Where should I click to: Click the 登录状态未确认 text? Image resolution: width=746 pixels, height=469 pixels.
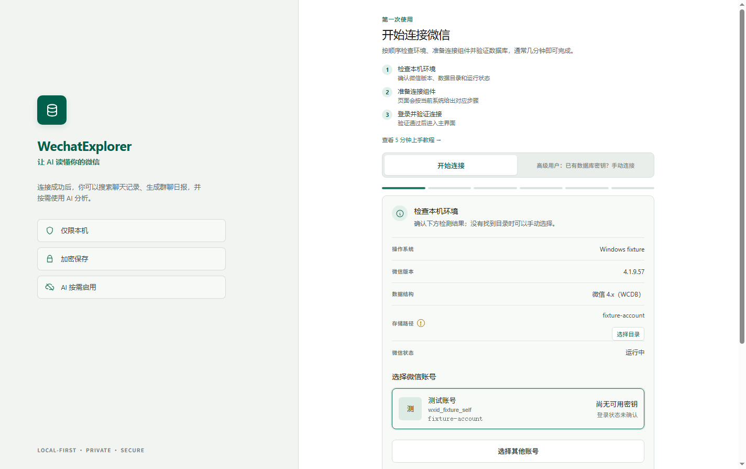617,415
